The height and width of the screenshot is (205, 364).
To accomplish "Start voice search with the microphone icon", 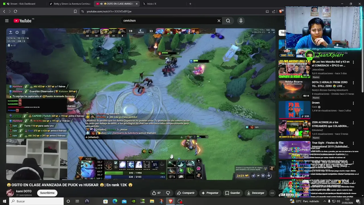I will click(x=241, y=20).
